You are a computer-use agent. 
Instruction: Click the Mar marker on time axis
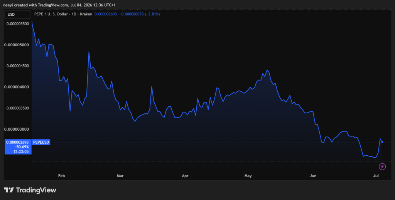click(120, 176)
